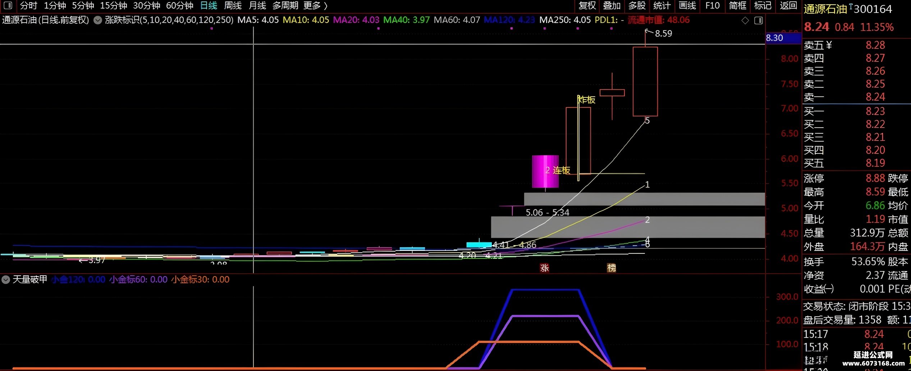
Task: Expand the 涨跌标识 indicator dropdown
Action: pyautogui.click(x=98, y=20)
